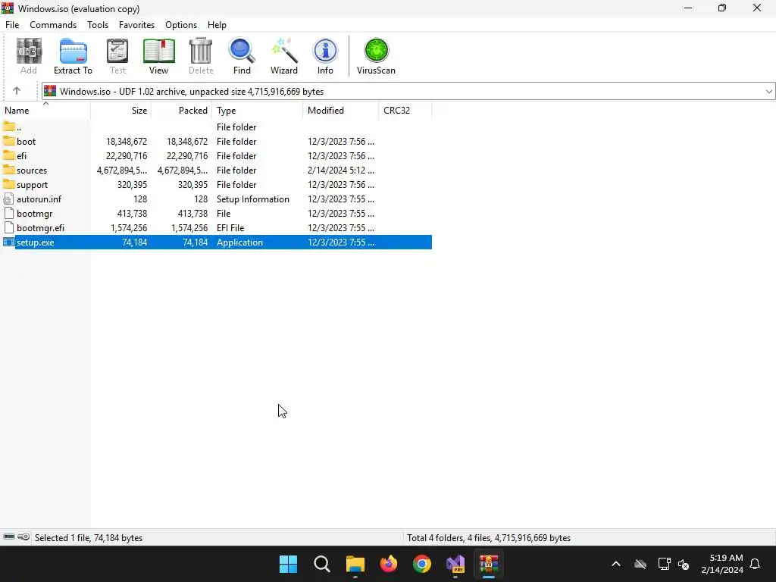
Task: Select the 'bootmgr.efi' file name
Action: pyautogui.click(x=41, y=227)
